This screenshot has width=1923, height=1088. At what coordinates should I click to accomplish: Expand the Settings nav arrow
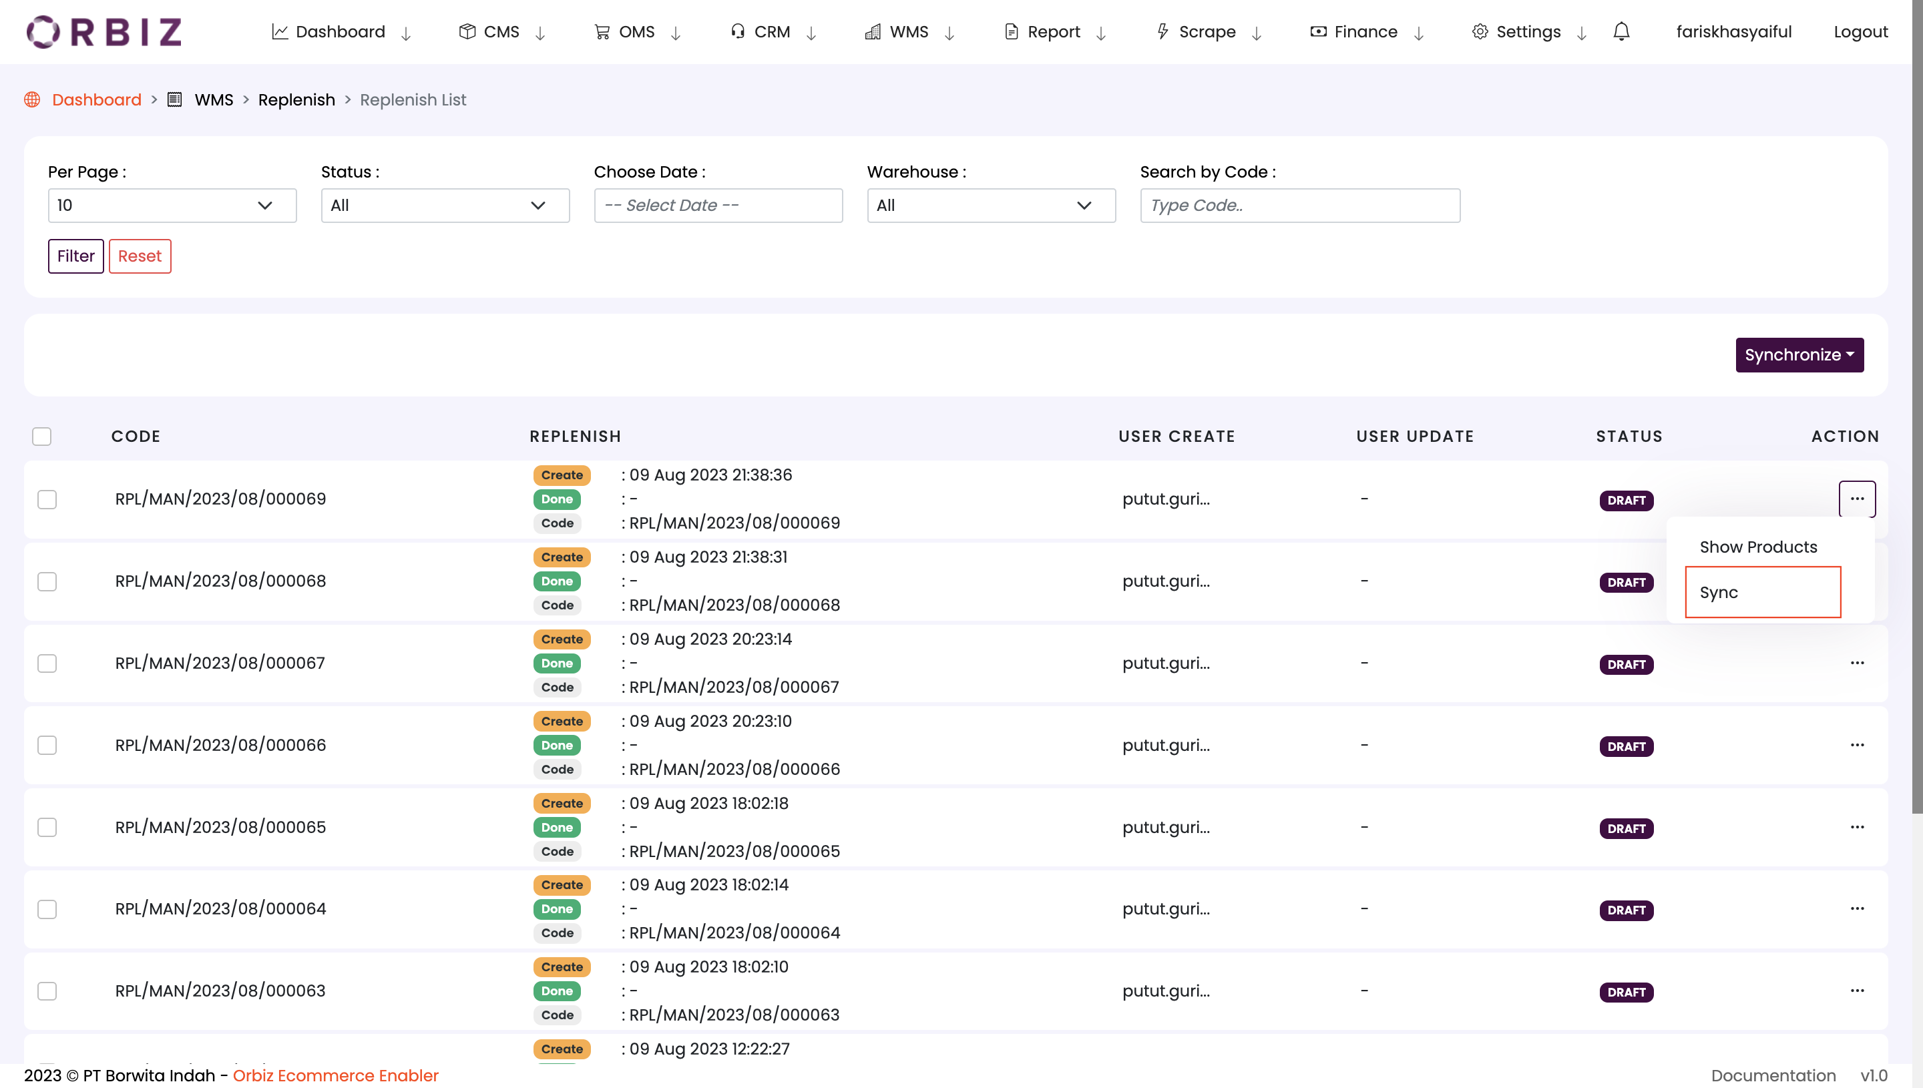[x=1581, y=33]
